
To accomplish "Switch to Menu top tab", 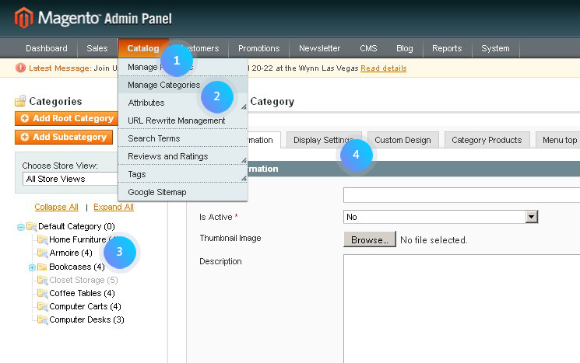I will (558, 140).
